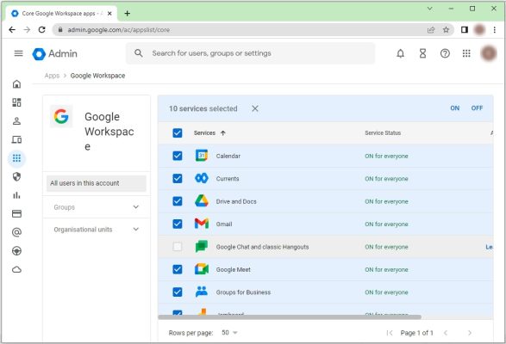Click ON for everyone status for Calendar
Screen dimensions: 506x344
coord(386,157)
